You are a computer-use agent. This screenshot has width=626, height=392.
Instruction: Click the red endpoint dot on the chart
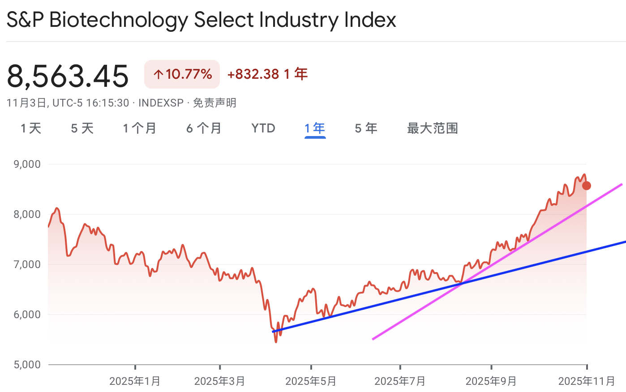pos(586,185)
